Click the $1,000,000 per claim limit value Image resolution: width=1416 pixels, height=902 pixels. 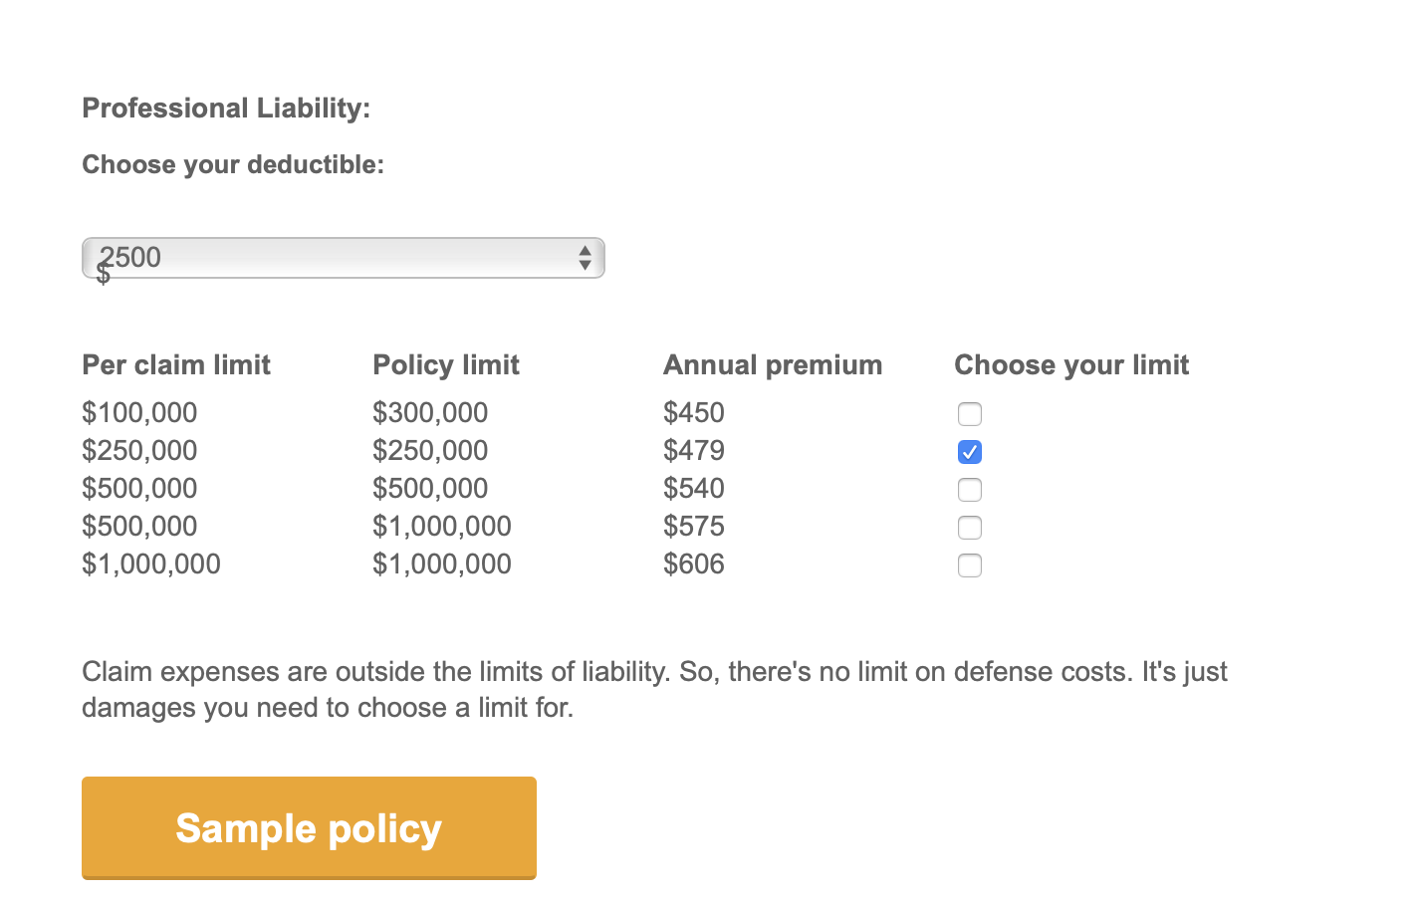coord(151,564)
